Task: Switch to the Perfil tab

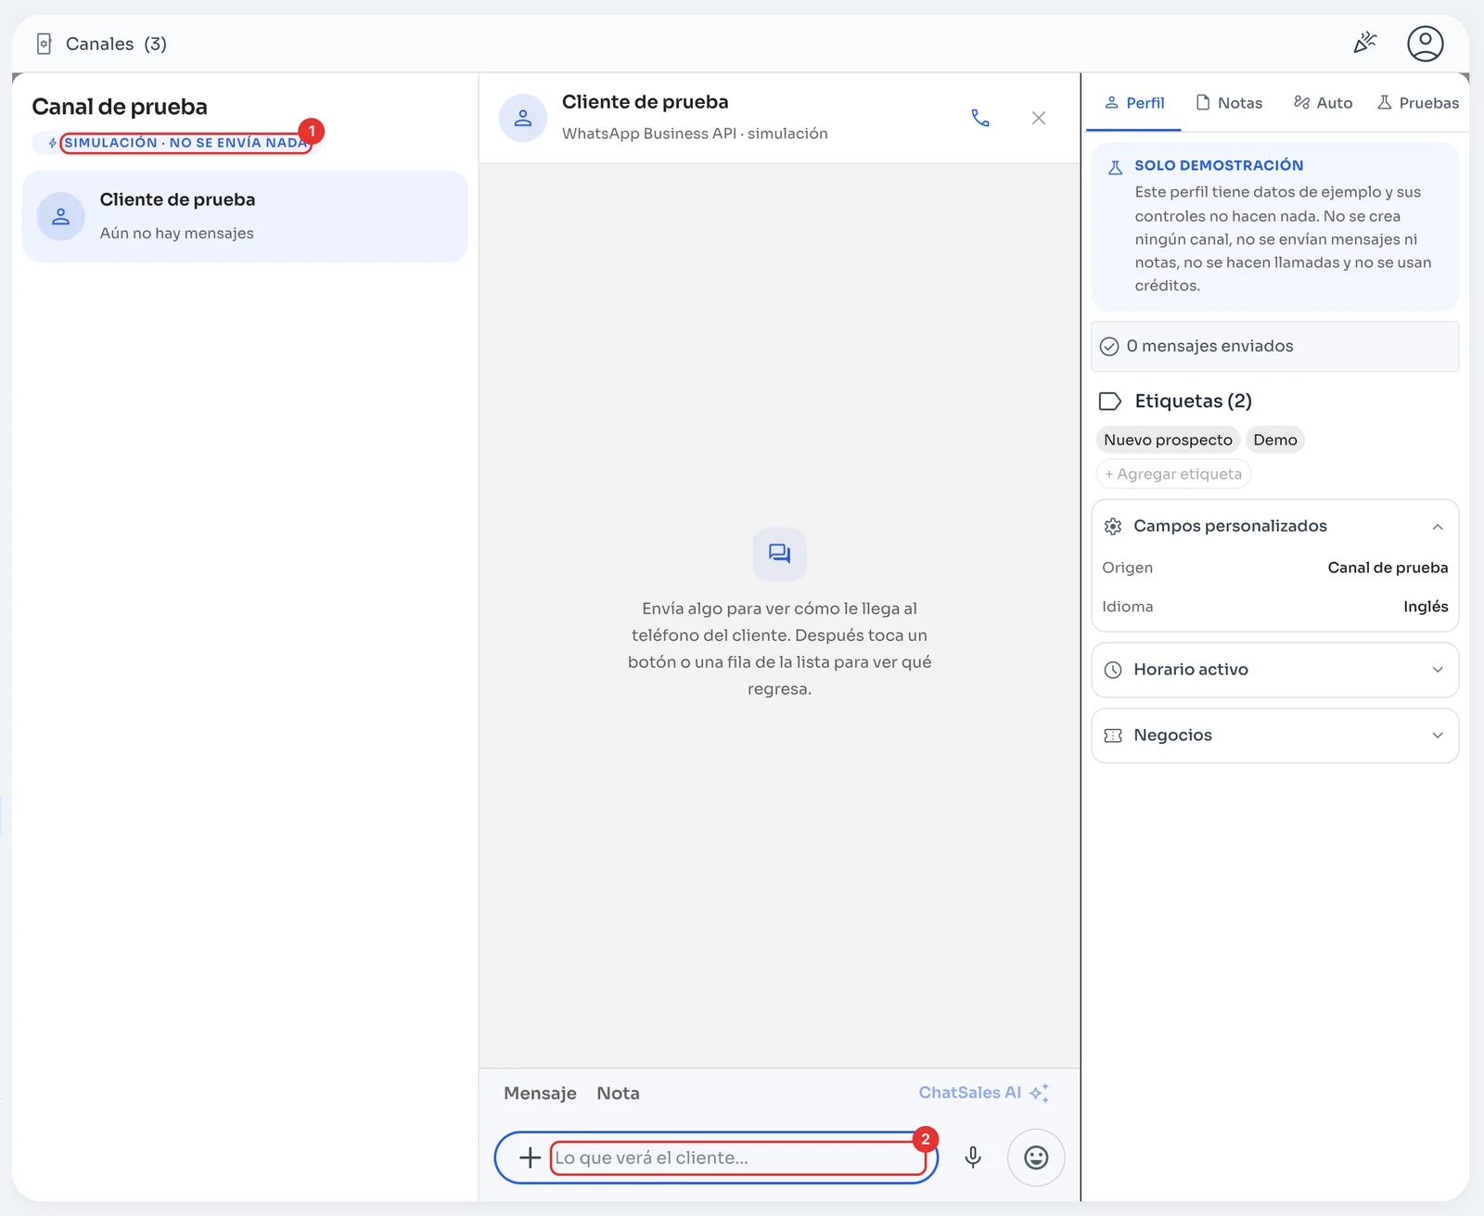Action: click(1134, 103)
